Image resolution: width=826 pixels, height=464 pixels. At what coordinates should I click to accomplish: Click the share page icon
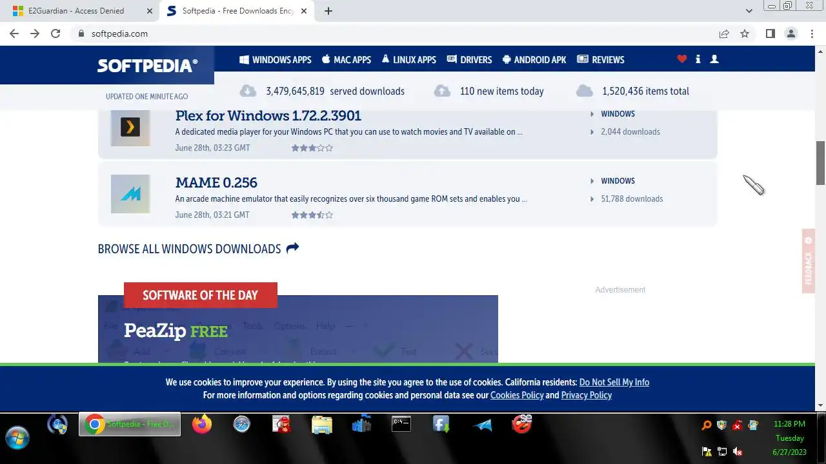[x=724, y=34]
